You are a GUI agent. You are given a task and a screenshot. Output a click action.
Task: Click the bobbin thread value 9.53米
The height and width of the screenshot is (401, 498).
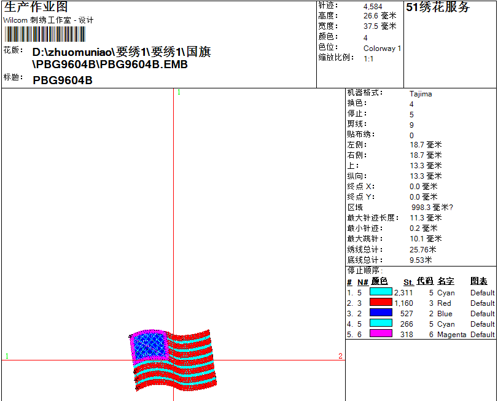[x=421, y=260]
